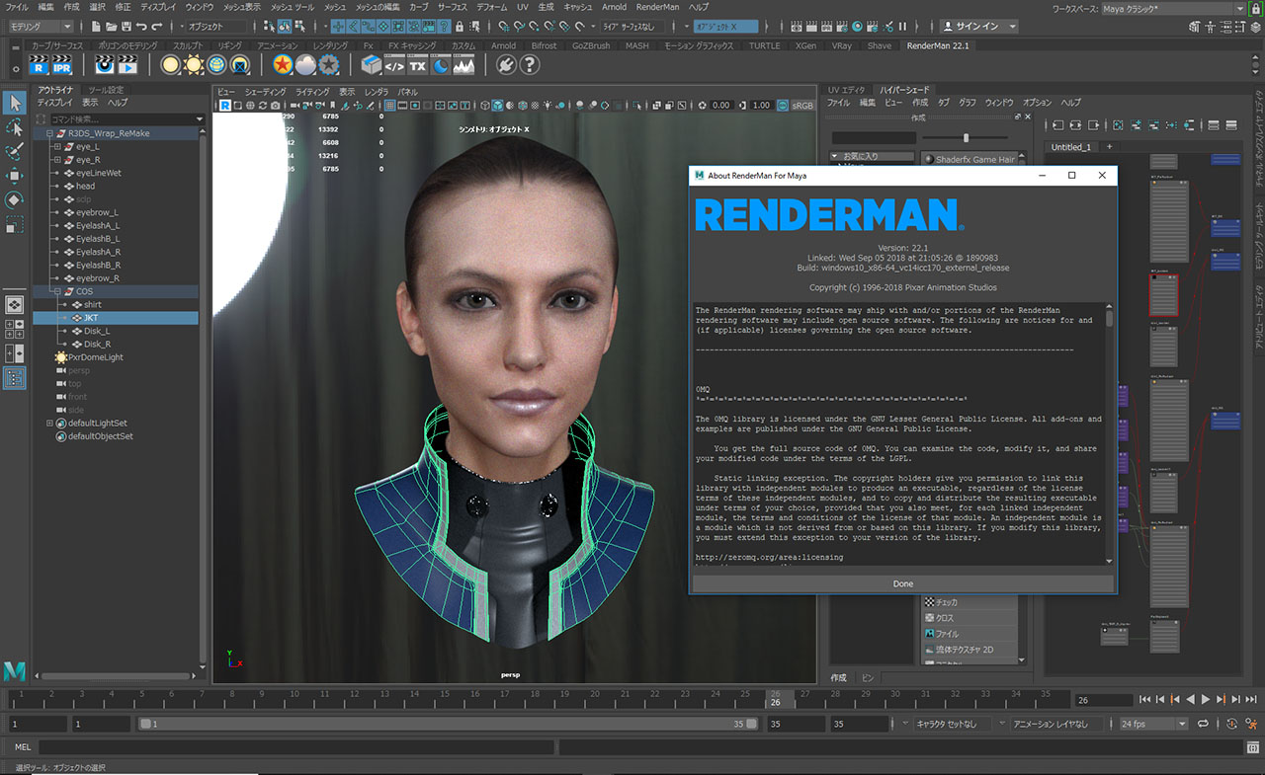Open the TX texture manager shelf icon
Image resolution: width=1265 pixels, height=775 pixels.
pos(418,65)
